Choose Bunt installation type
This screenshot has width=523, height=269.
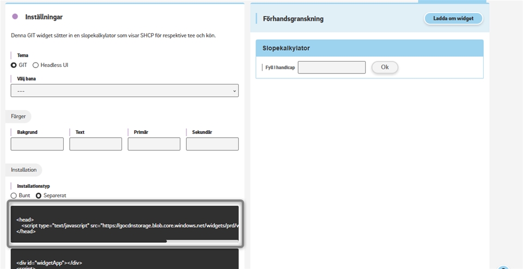[14, 195]
